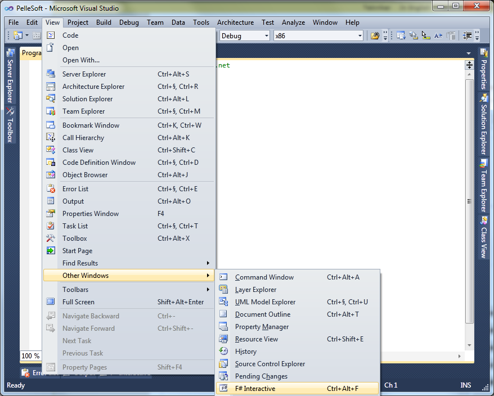Click the Server Explorer menu icon

pos(51,74)
